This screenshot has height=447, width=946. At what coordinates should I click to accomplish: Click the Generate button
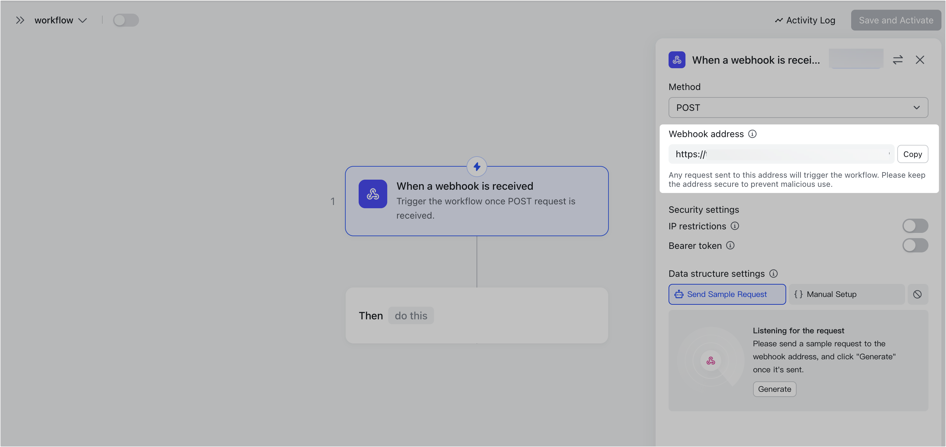(774, 389)
